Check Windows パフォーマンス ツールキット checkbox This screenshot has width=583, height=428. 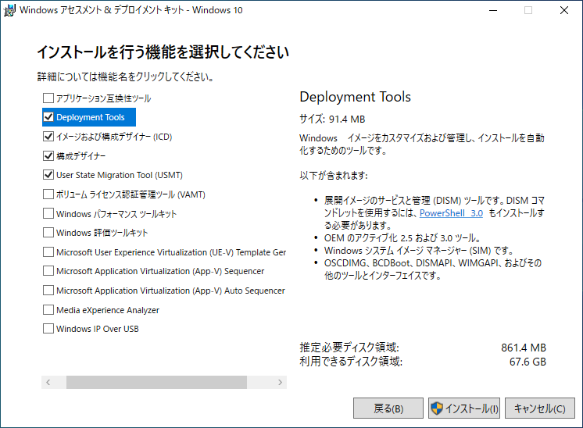tap(48, 213)
